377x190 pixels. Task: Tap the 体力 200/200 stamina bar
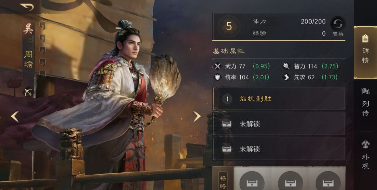(289, 21)
